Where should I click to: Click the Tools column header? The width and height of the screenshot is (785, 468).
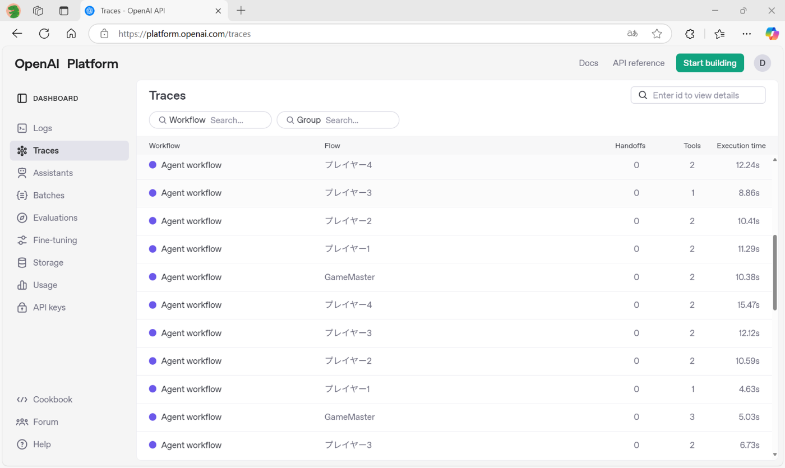click(x=692, y=146)
